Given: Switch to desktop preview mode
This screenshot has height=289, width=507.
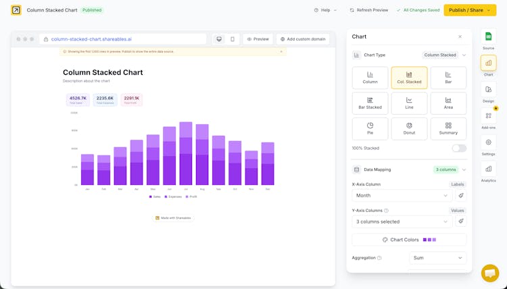Looking at the screenshot, I should click(x=219, y=39).
